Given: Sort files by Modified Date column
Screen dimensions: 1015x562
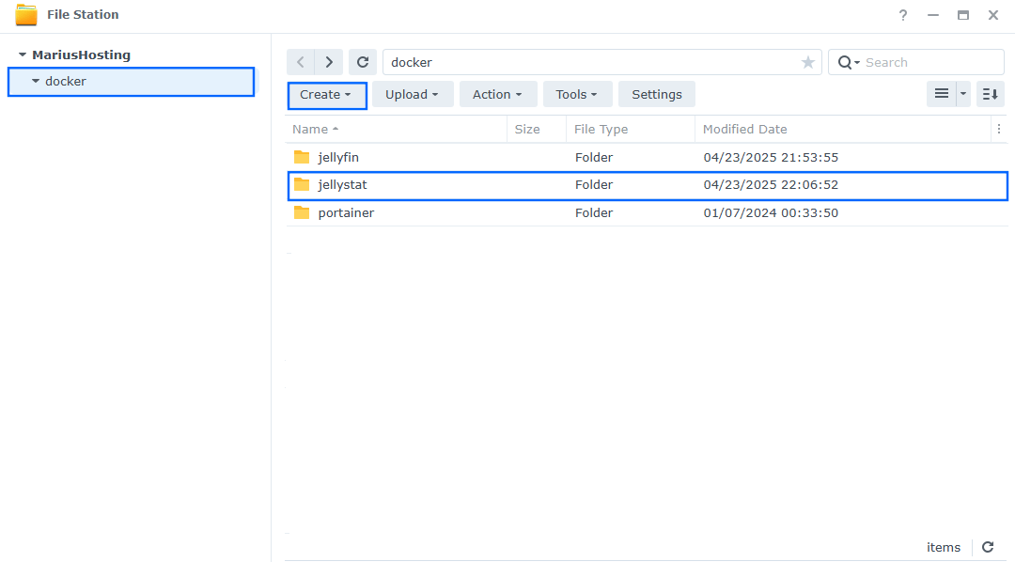Looking at the screenshot, I should tap(745, 129).
